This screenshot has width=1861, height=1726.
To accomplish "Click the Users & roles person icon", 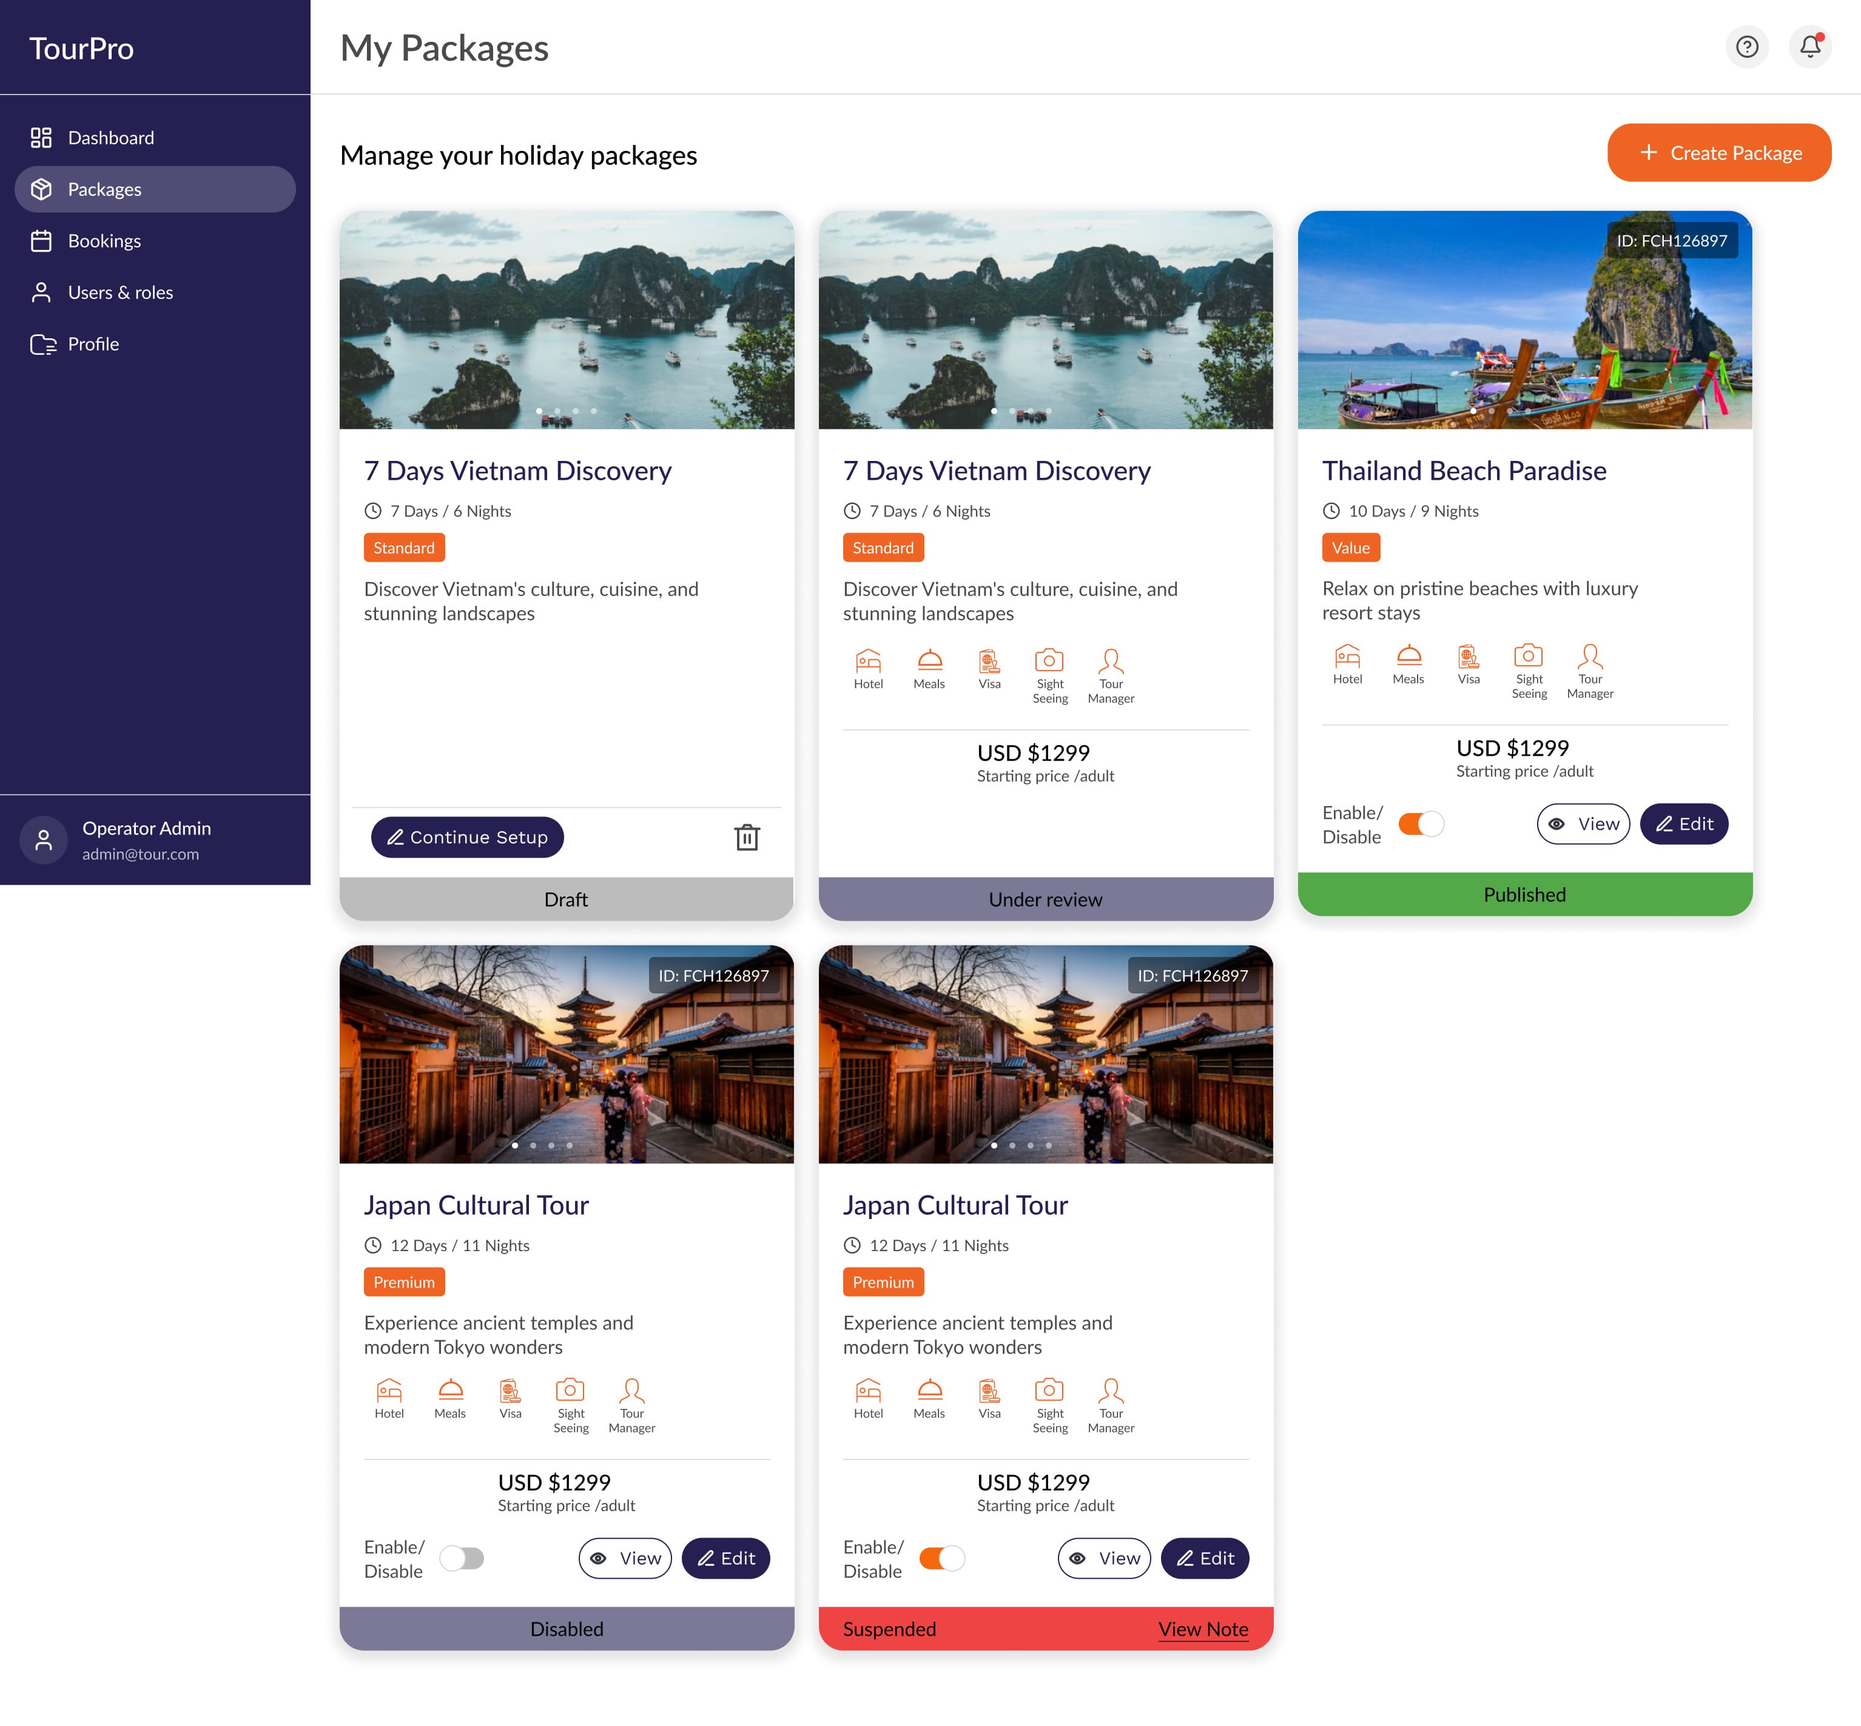I will 41,292.
